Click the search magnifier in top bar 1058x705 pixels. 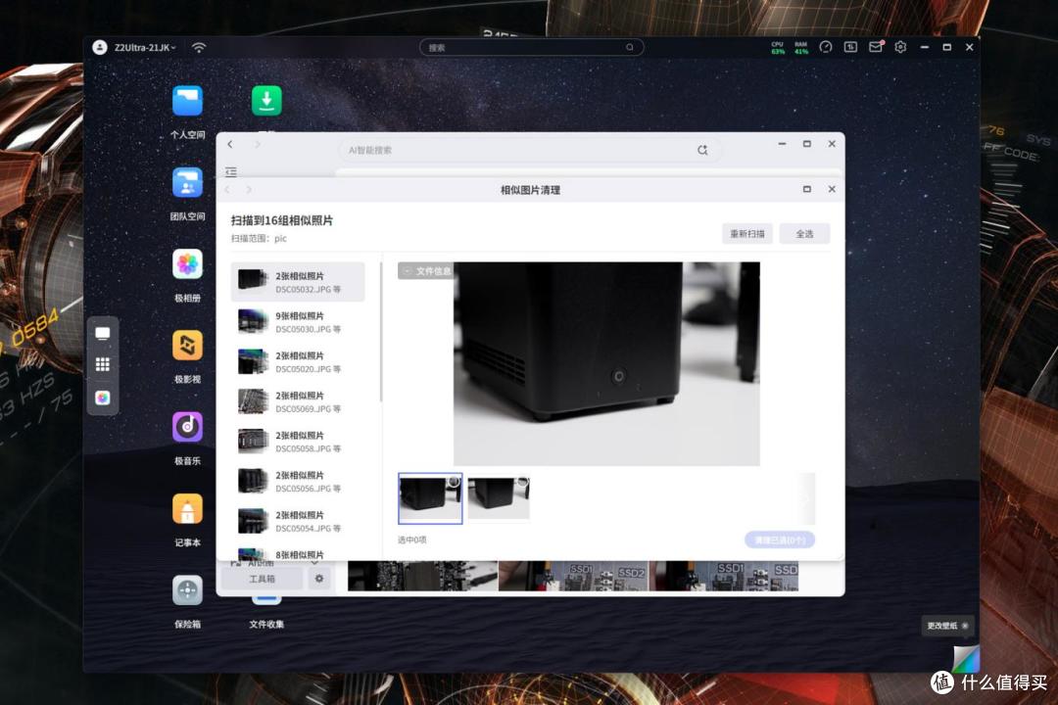[630, 47]
